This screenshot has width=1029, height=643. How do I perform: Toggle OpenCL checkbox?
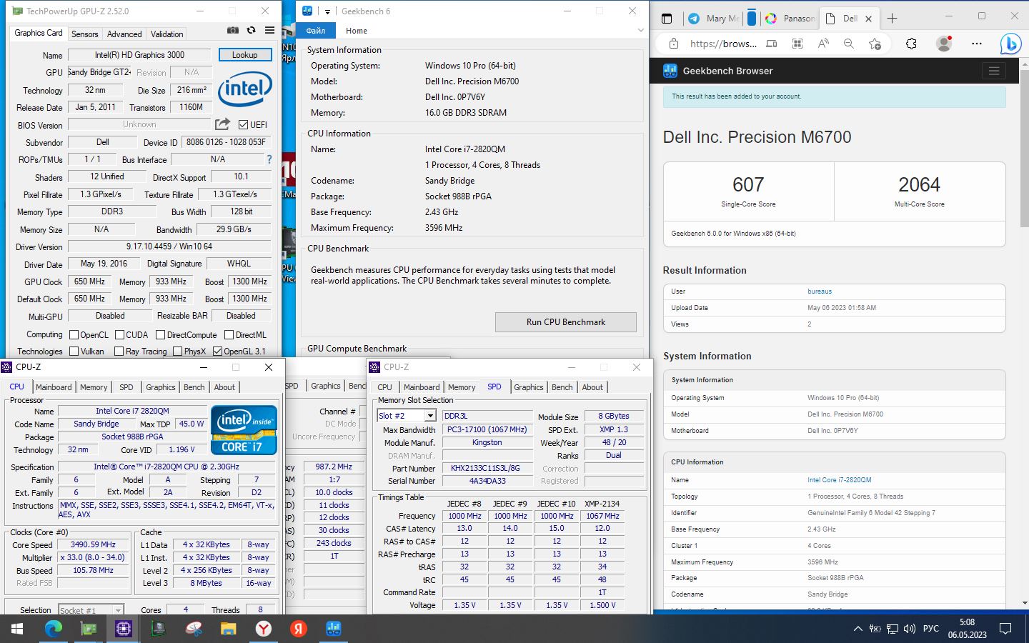(74, 334)
